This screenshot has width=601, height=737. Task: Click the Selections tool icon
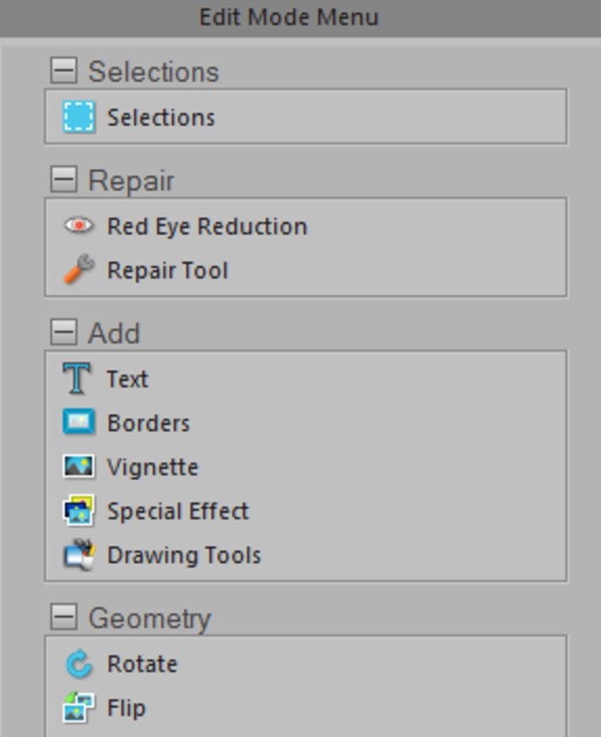(79, 117)
